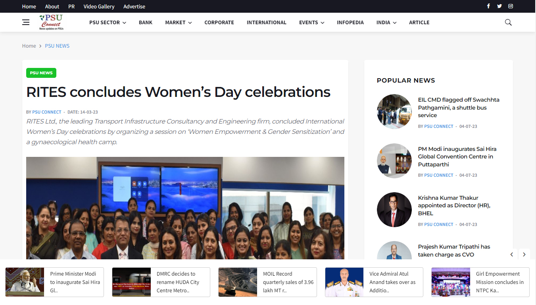Open the INTERNATIONAL menu item
This screenshot has height=305, width=536.
pos(267,23)
